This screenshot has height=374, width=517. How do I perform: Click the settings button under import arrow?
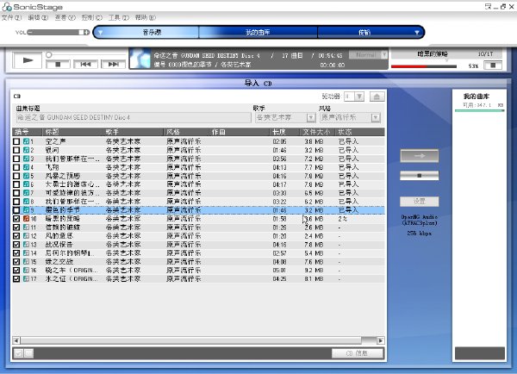420,201
